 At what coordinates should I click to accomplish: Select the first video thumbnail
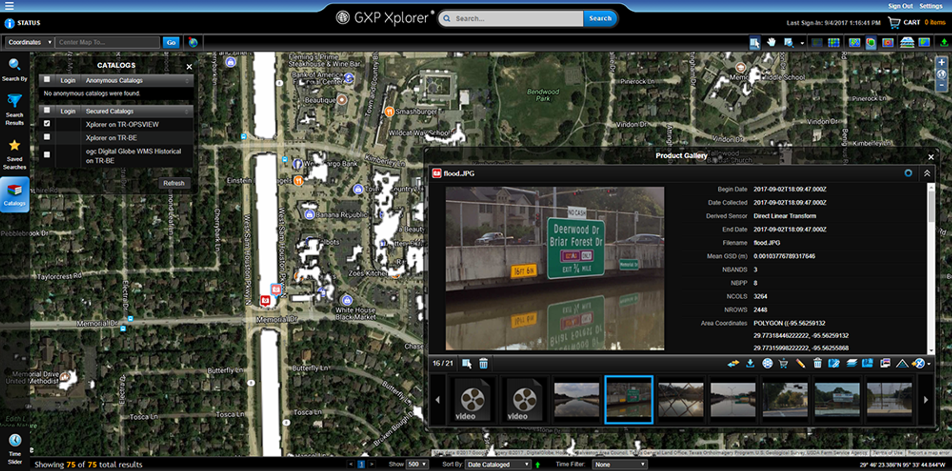coord(472,399)
